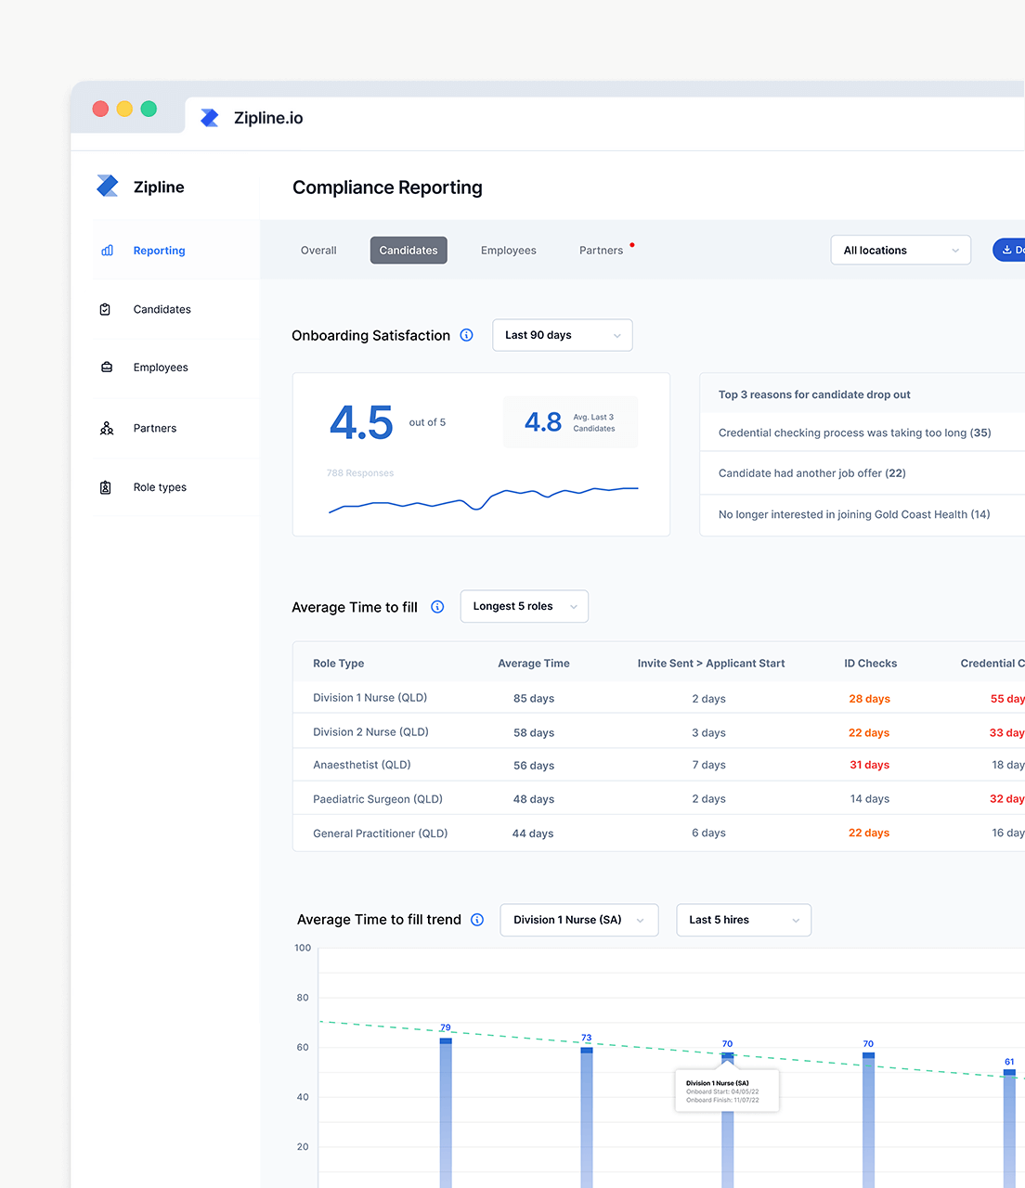1025x1188 pixels.
Task: Open the Partners tab with red notification dot
Action: pyautogui.click(x=601, y=250)
